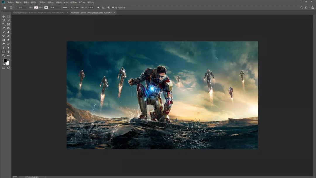Select the Crop tool

pos(4,24)
